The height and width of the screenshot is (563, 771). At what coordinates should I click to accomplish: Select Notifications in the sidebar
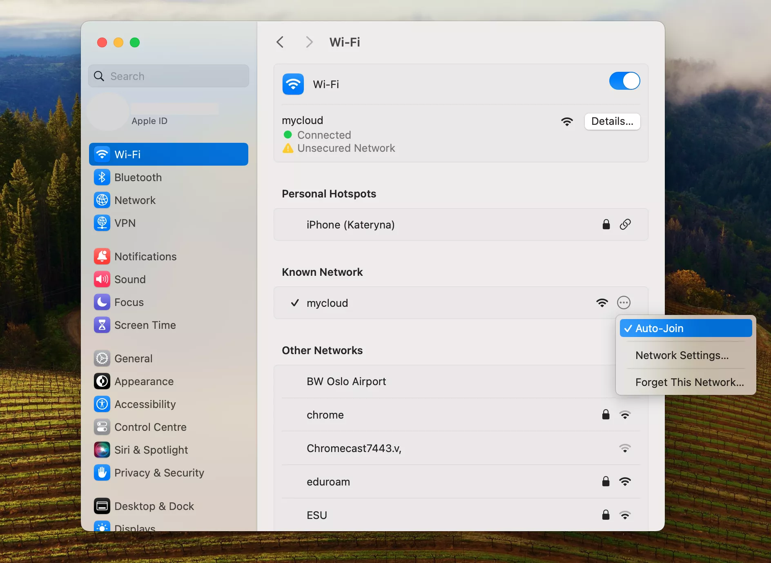[x=145, y=257]
